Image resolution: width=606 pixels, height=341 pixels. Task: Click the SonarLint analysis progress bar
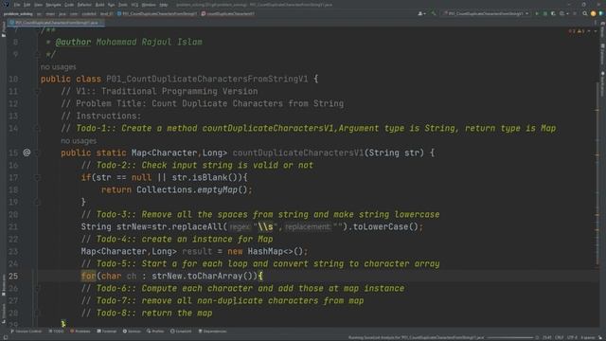(510, 337)
